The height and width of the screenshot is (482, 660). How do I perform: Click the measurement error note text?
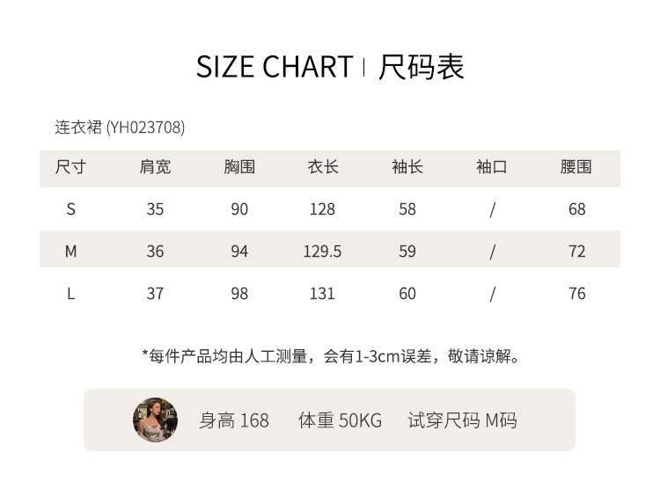(332, 356)
